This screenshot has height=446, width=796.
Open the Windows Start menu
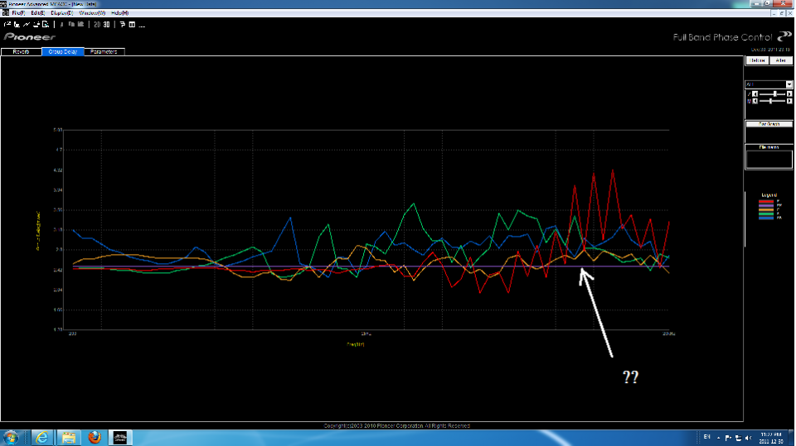(x=12, y=436)
